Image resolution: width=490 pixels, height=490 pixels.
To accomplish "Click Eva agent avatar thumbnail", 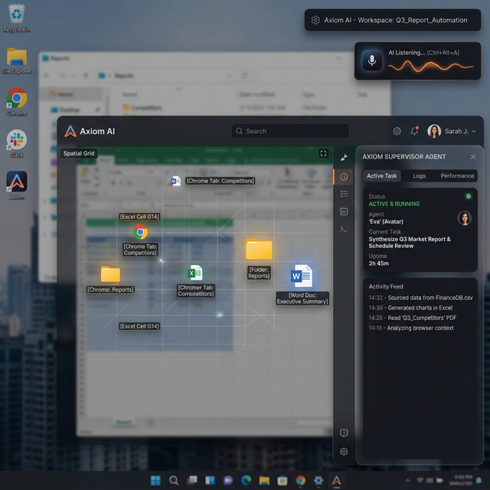I will pyautogui.click(x=465, y=217).
